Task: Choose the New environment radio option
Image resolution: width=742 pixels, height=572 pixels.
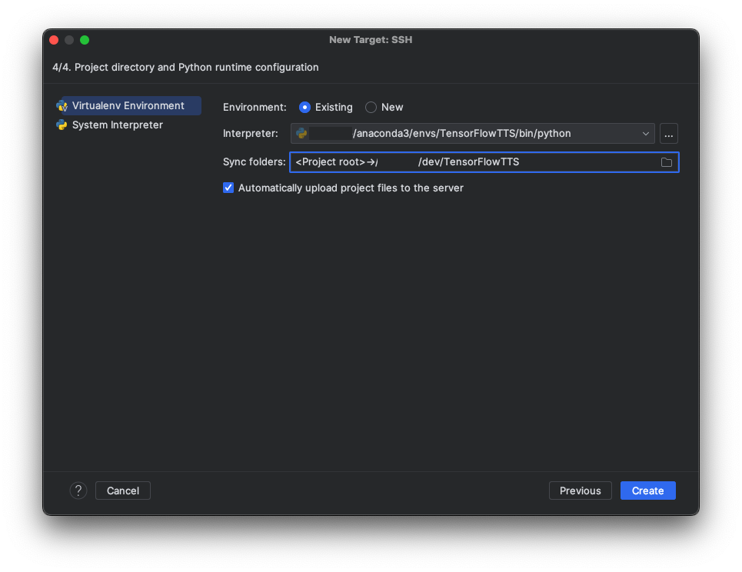Action: [371, 108]
